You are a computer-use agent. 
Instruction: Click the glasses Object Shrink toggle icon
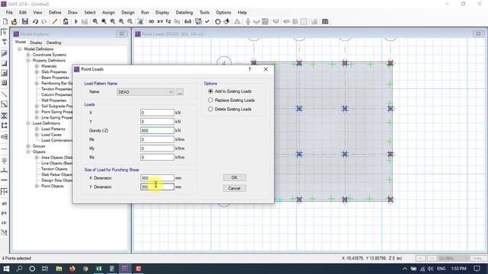[188, 21]
